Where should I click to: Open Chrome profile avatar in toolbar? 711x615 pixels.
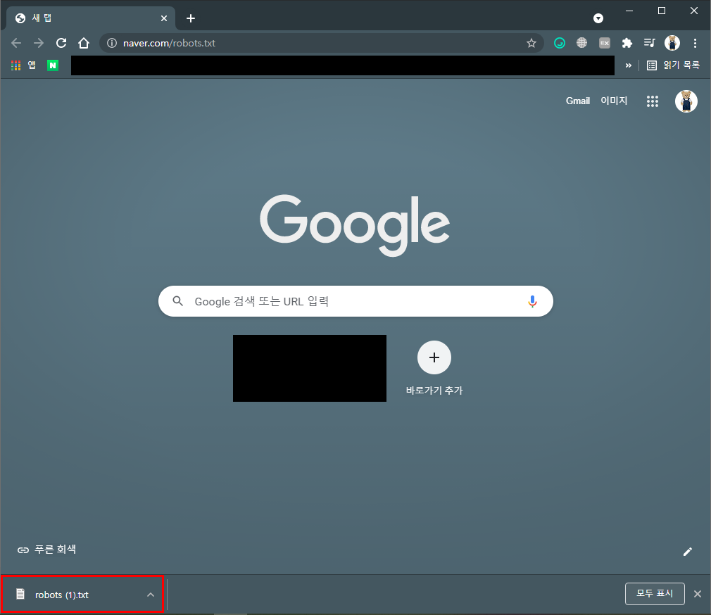pos(672,43)
